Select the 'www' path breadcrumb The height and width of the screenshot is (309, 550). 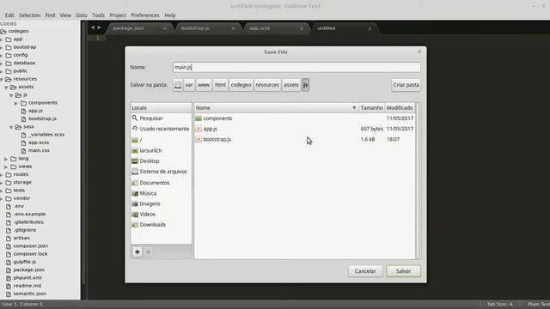204,85
